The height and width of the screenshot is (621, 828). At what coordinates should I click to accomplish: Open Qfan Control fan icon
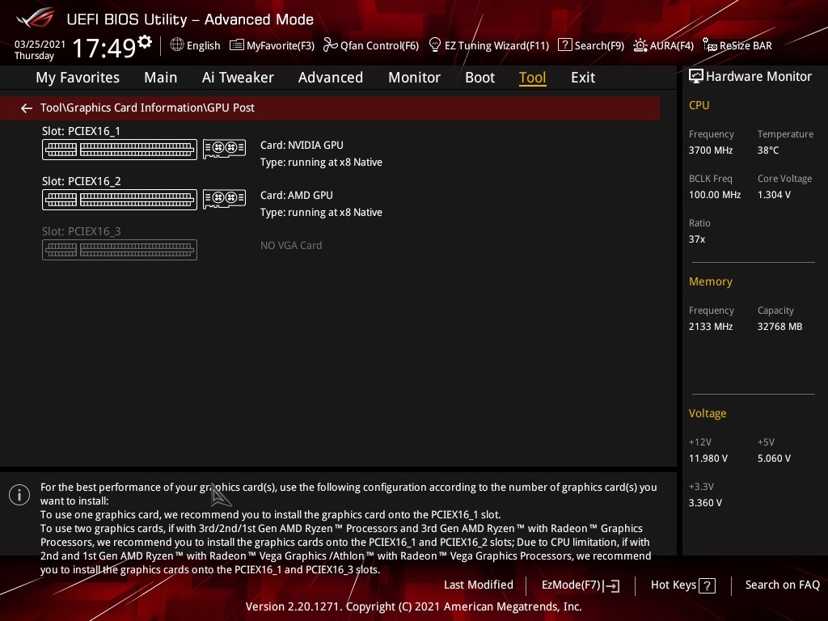[x=331, y=45]
